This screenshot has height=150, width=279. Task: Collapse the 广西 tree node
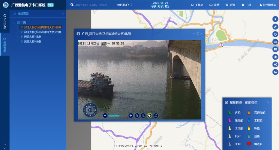pyautogui.click(x=14, y=22)
